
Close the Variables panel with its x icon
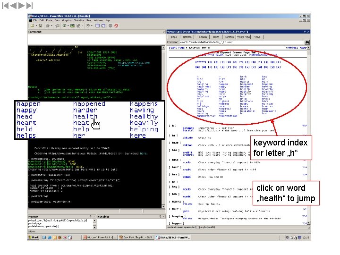tap(163, 216)
